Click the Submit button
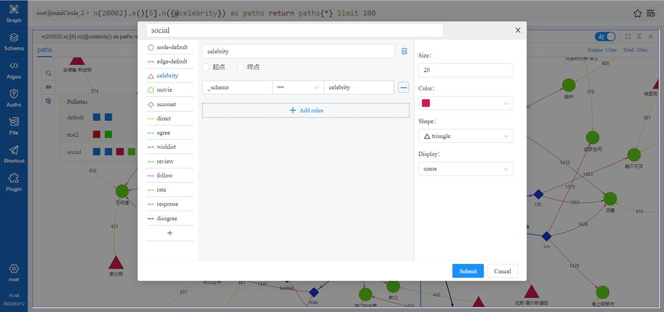 pyautogui.click(x=468, y=271)
